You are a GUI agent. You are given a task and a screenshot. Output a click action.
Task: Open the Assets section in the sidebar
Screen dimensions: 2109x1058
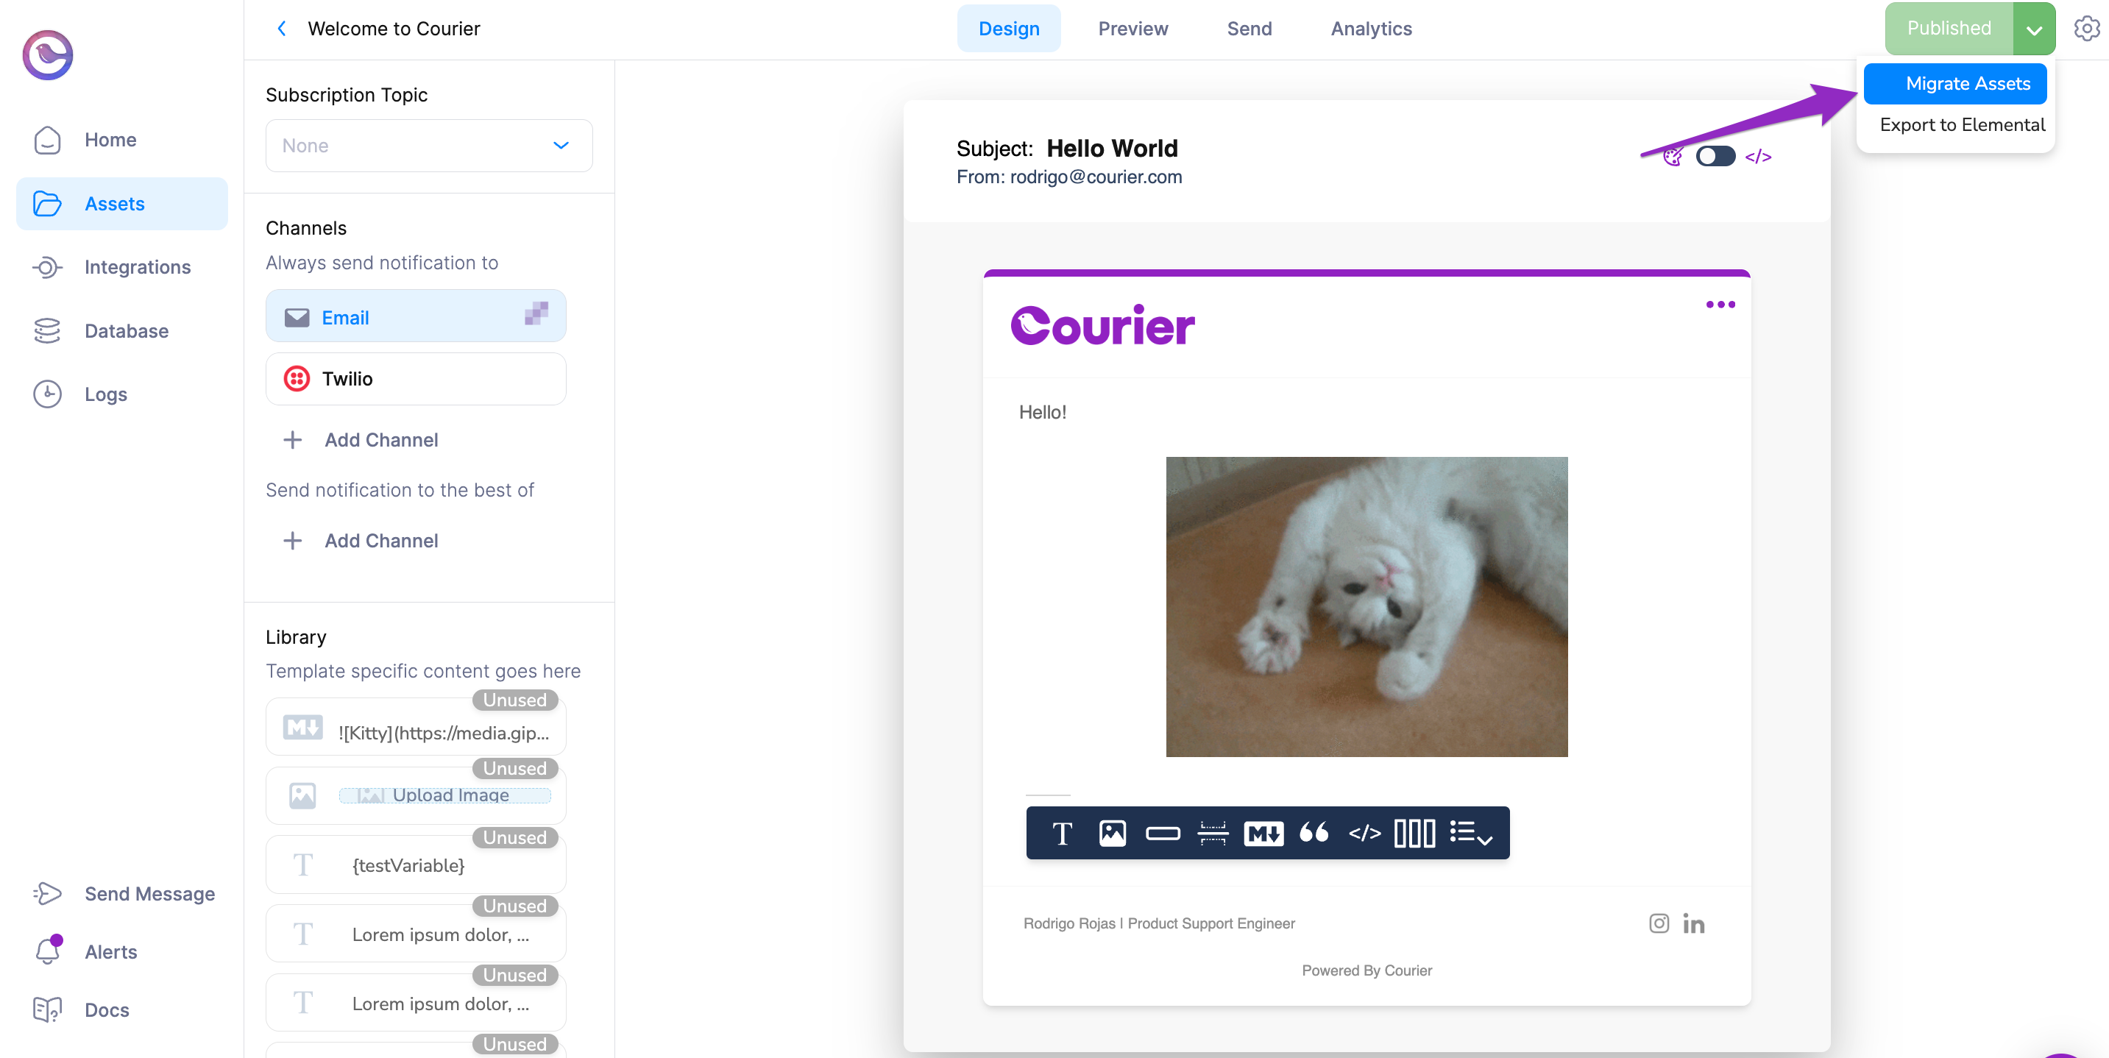click(115, 203)
